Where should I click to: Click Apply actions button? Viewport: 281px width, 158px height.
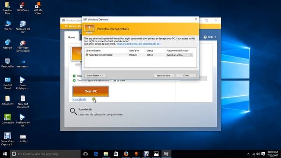164,75
